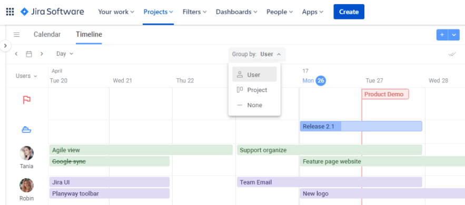Image resolution: width=465 pixels, height=205 pixels.
Task: Open the Filters menu
Action: point(194,12)
